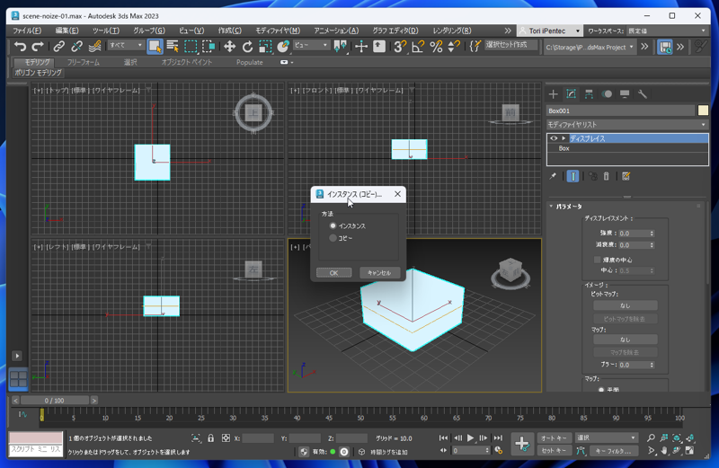Image resolution: width=719 pixels, height=468 pixels.
Task: Toggle the 3D Snaps icon
Action: pos(400,47)
